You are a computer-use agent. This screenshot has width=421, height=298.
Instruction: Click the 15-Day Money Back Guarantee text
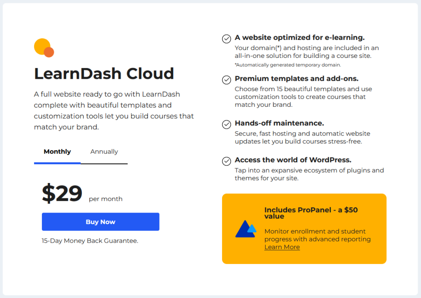(90, 241)
